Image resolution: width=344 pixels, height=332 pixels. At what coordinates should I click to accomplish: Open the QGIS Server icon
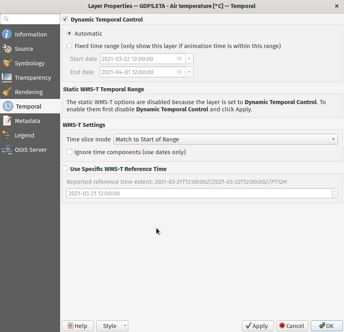[7, 150]
